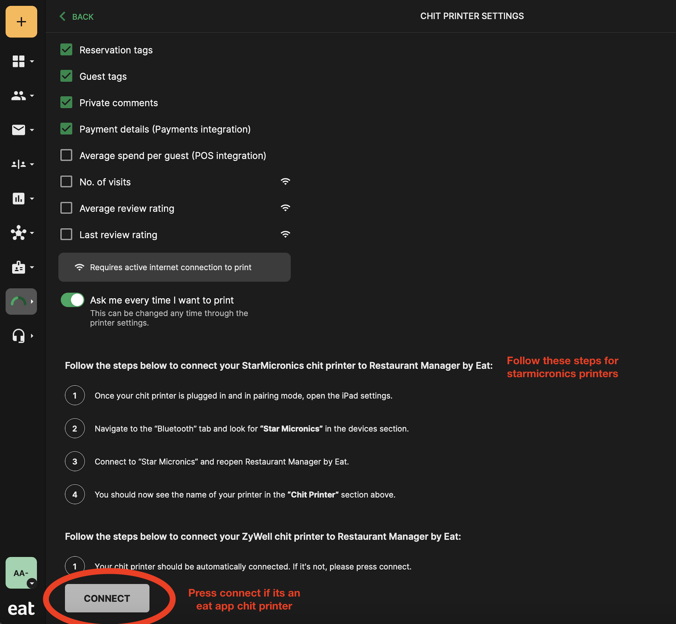Image resolution: width=676 pixels, height=624 pixels.
Task: Uncheck the Reservation tags checkbox
Action: (66, 50)
